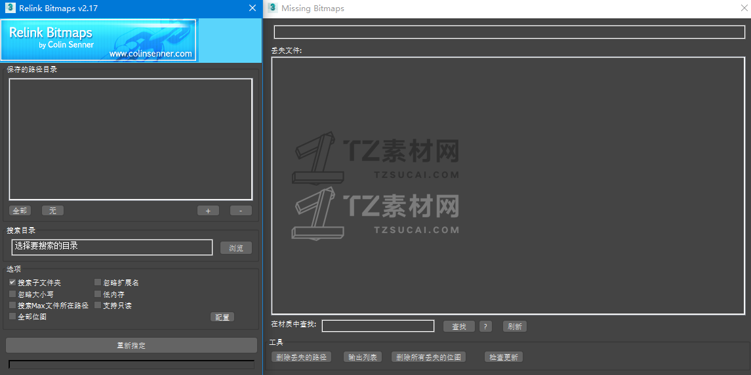Viewport: 751px width, 375px height.
Task: Click the 刷新 refresh button
Action: (x=515, y=327)
